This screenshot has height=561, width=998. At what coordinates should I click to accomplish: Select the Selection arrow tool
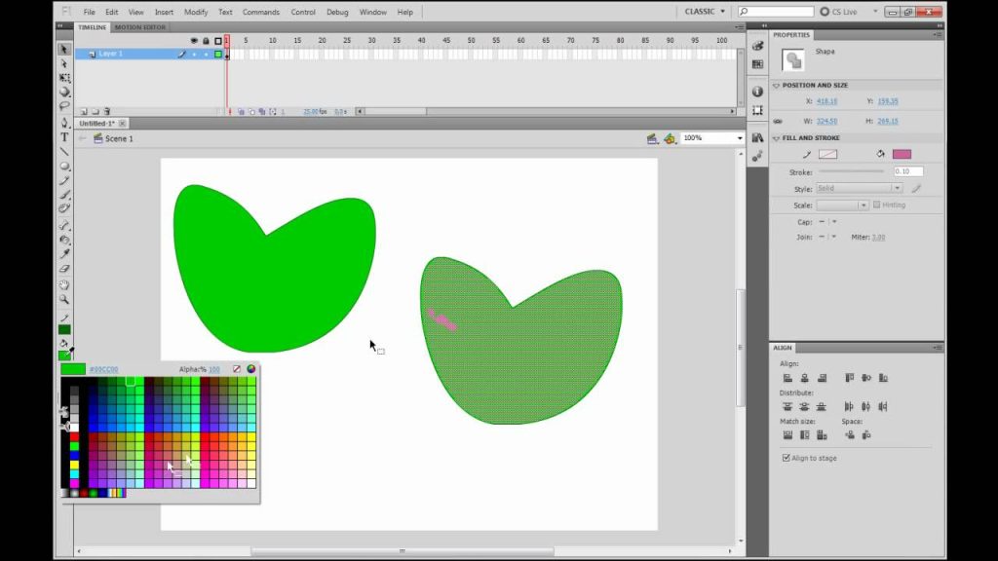tap(64, 49)
